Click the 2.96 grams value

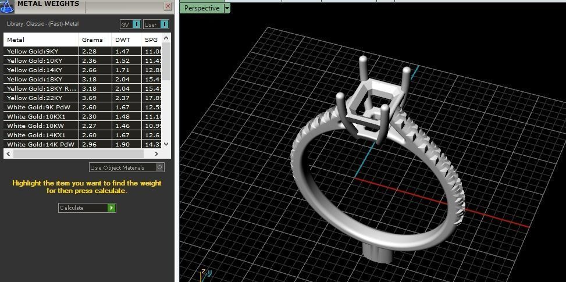click(89, 144)
